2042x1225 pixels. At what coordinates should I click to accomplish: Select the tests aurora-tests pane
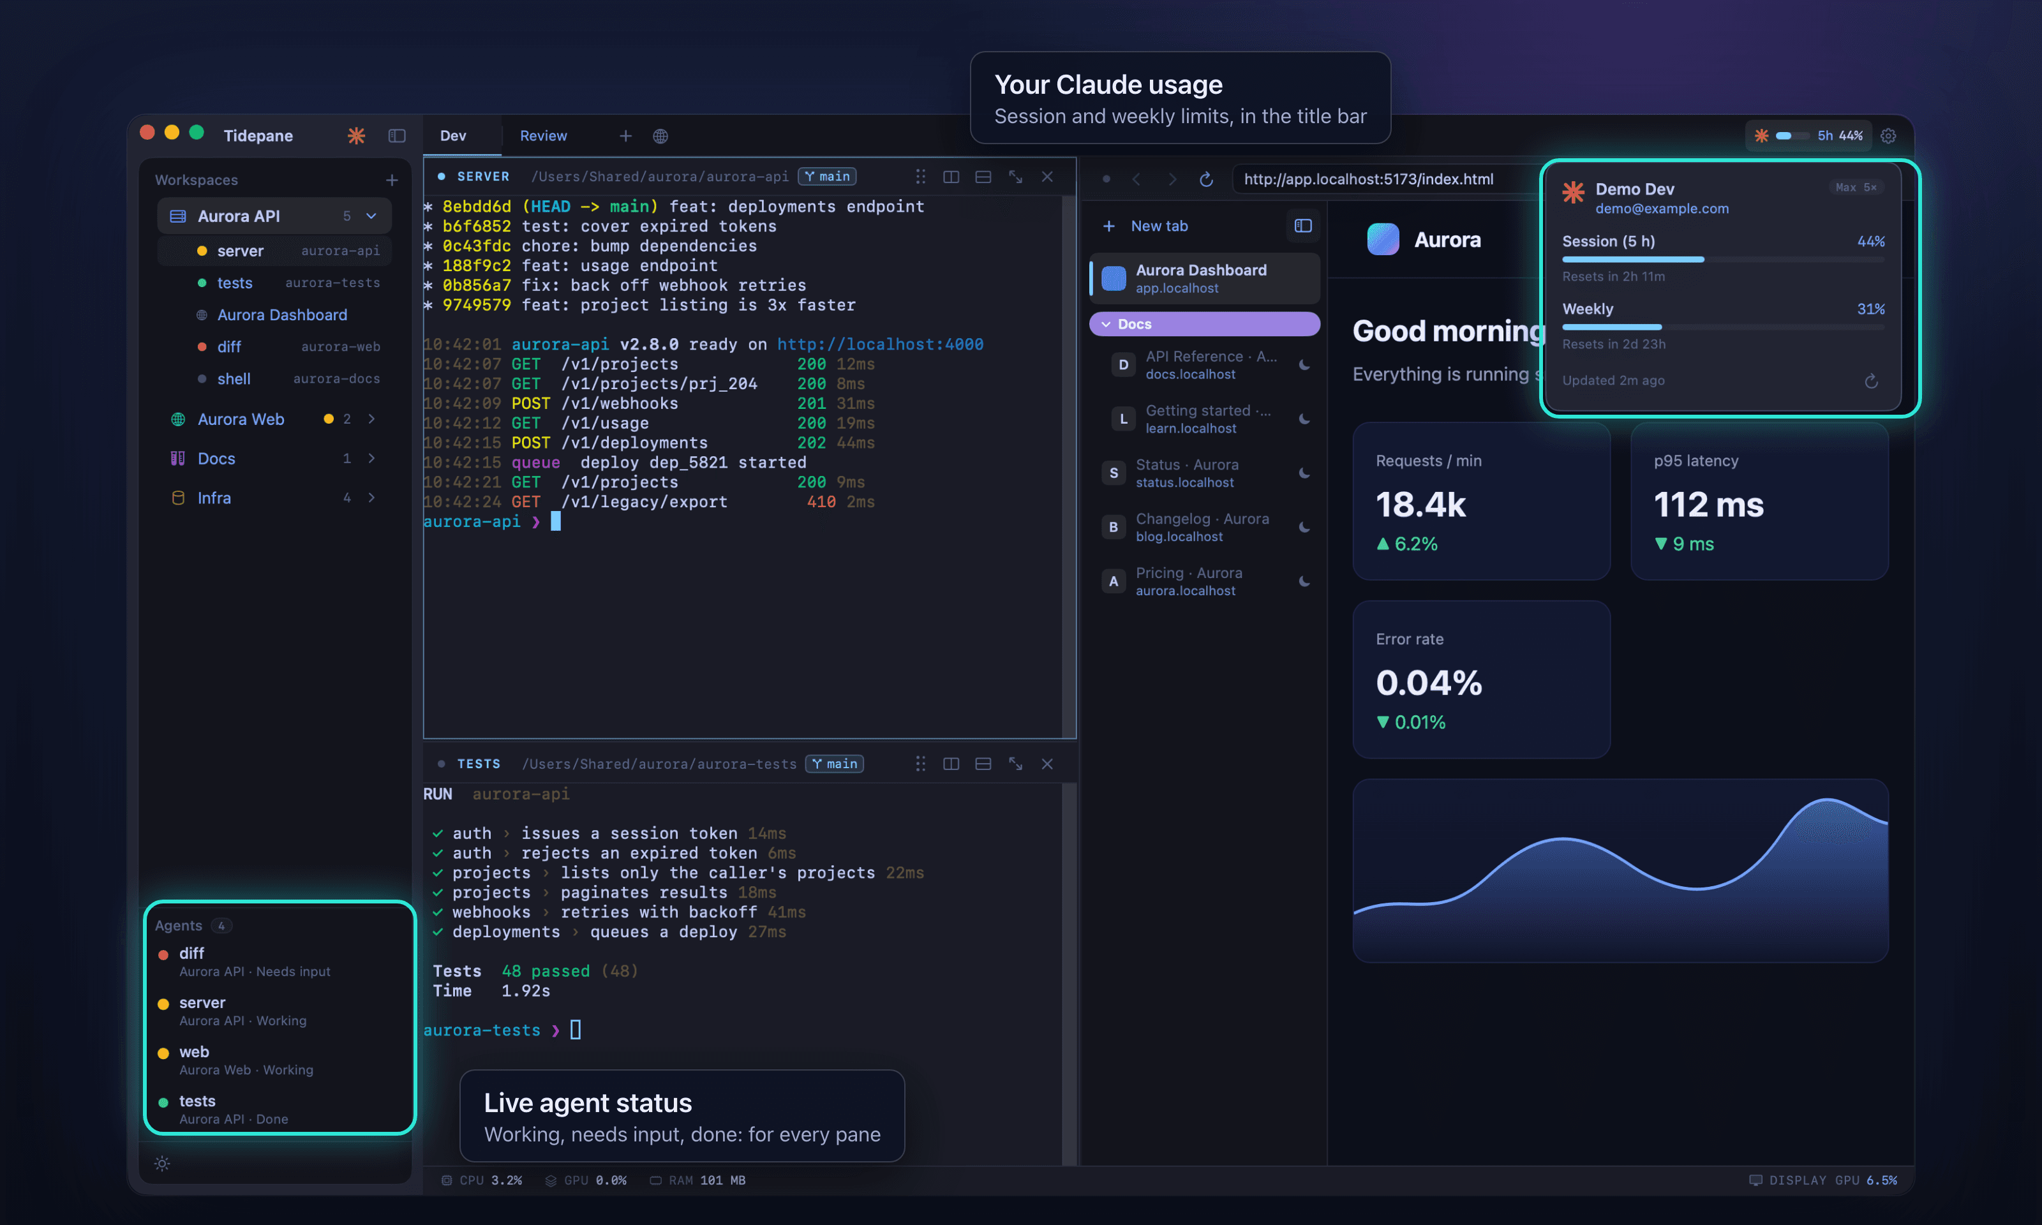275,283
